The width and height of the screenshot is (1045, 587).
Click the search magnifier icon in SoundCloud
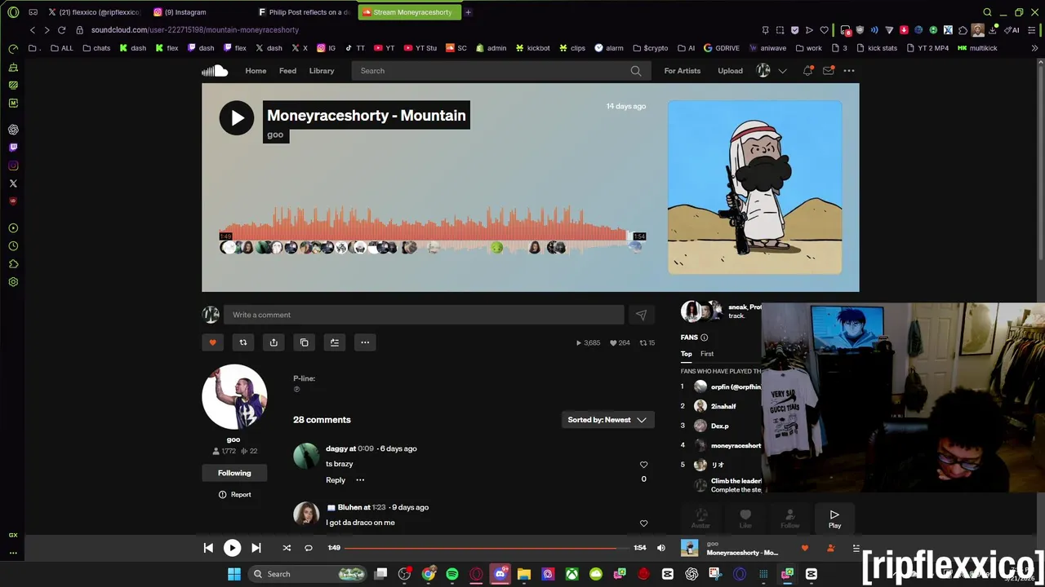point(636,71)
